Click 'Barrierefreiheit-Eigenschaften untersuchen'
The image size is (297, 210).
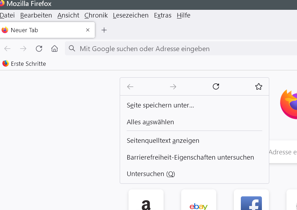[x=190, y=157]
